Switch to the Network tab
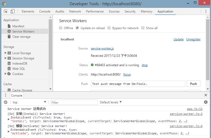This screenshot has height=138, width=211. pos(75,11)
